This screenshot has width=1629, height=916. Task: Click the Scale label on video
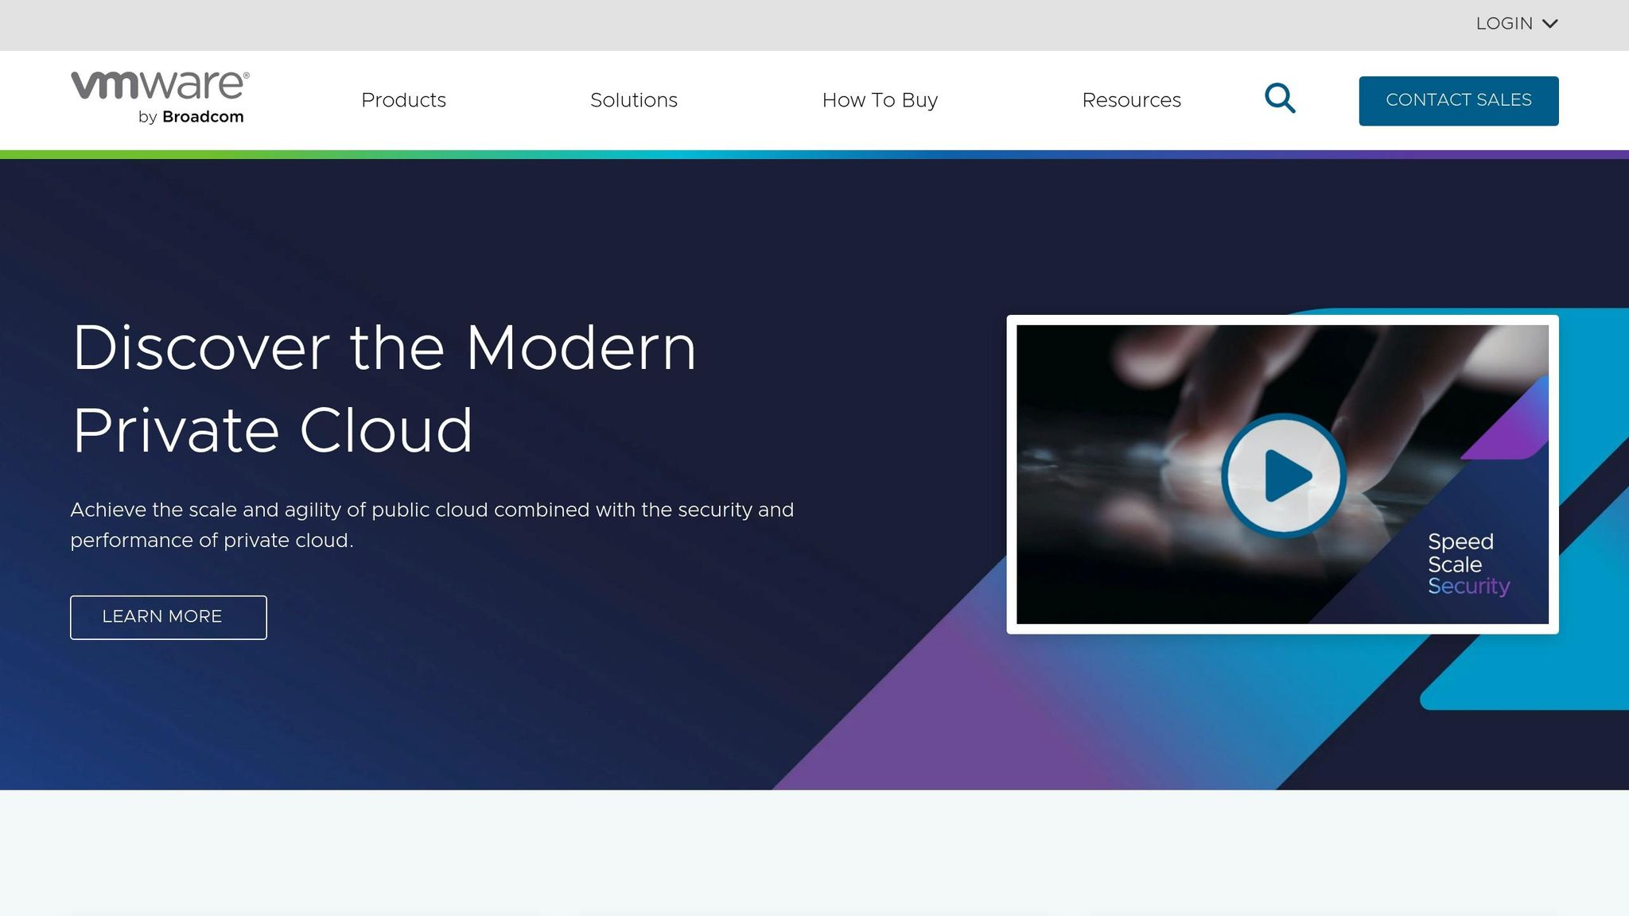pos(1455,565)
